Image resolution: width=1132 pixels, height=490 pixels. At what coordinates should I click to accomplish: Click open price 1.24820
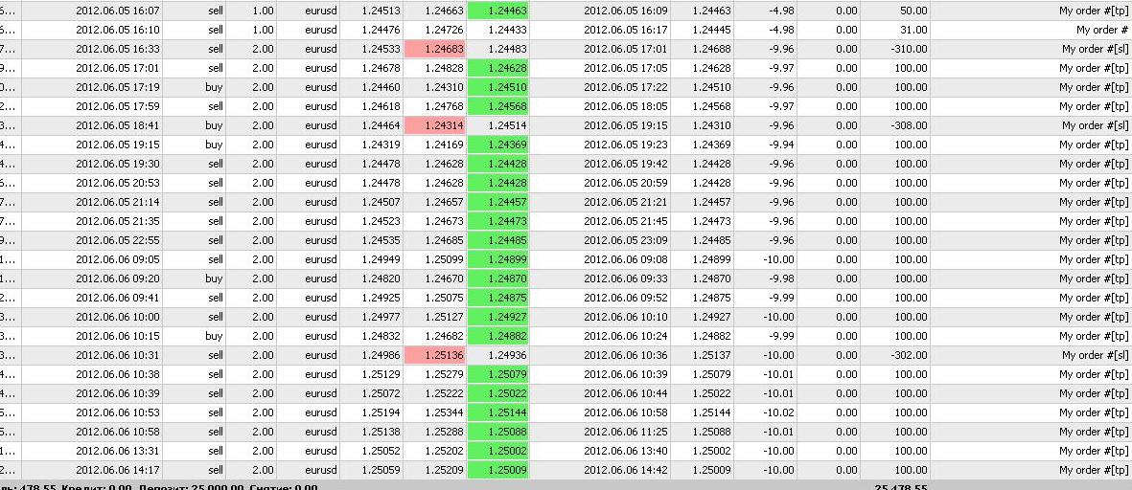[381, 278]
